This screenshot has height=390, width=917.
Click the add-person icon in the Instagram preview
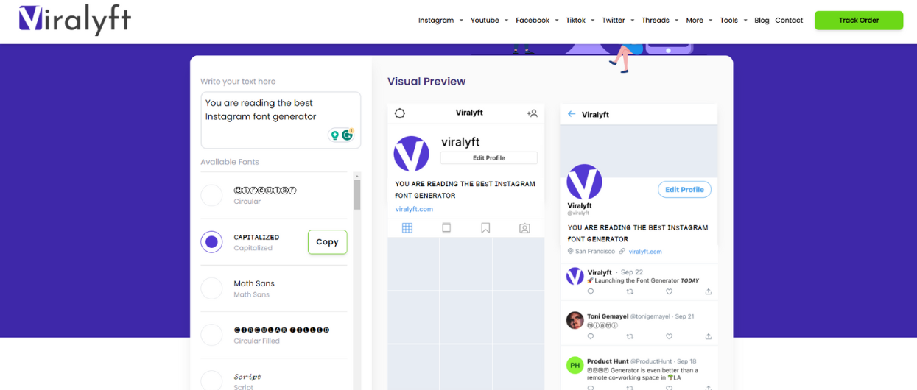pos(532,113)
